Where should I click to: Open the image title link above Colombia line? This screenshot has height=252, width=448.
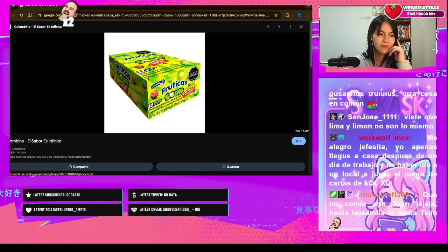click(36, 141)
